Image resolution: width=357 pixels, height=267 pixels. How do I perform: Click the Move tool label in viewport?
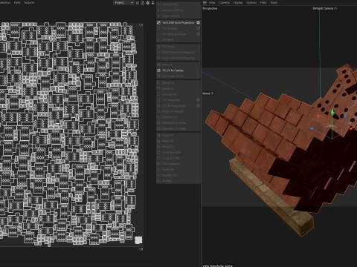pos(208,93)
